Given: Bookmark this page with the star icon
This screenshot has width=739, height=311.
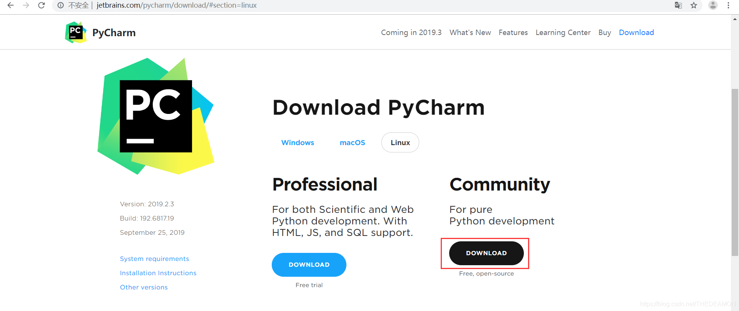Looking at the screenshot, I should [694, 5].
